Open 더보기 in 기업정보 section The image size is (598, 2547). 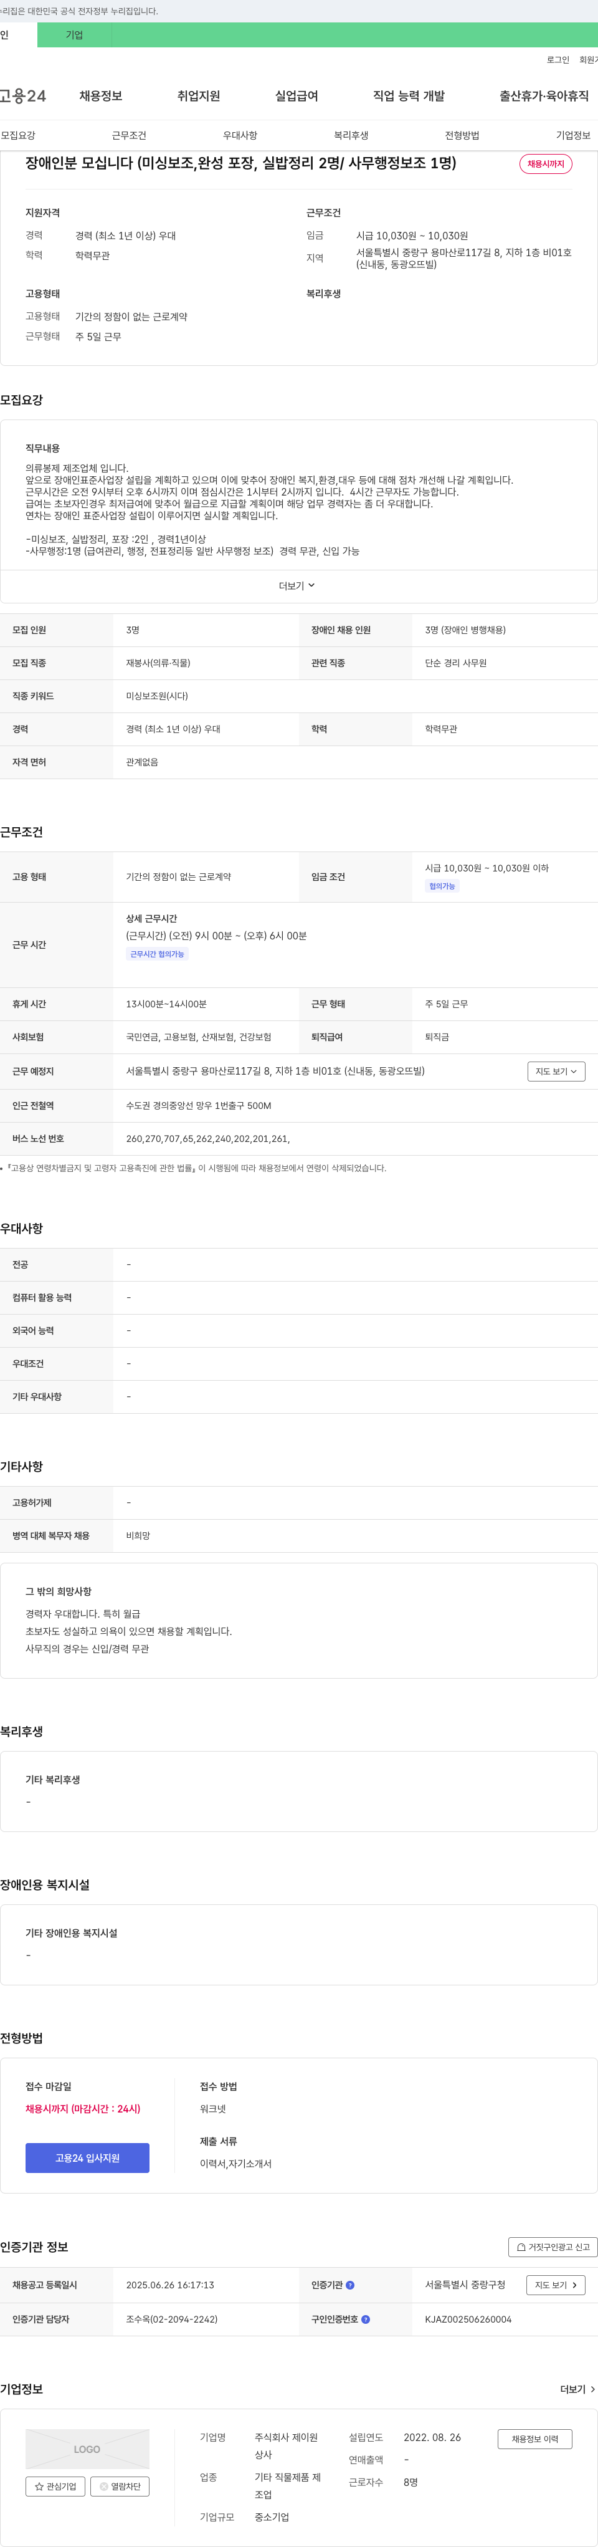[577, 2389]
